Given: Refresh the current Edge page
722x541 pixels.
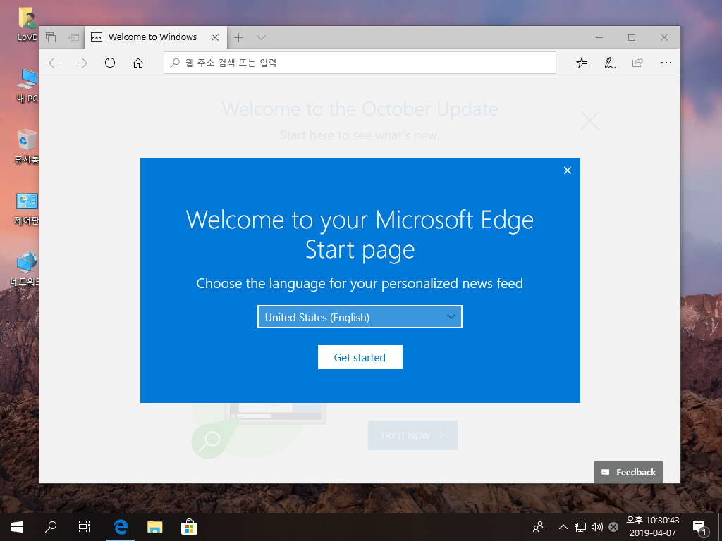Looking at the screenshot, I should (x=109, y=63).
